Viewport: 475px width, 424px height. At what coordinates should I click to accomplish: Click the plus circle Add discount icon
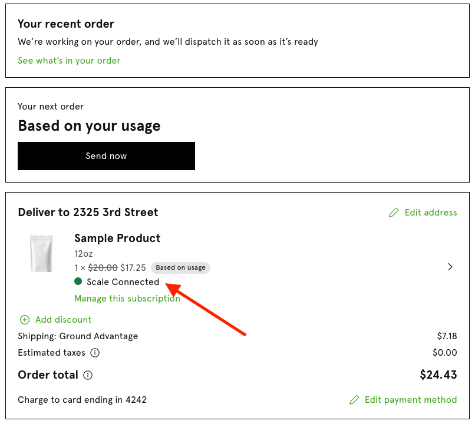tap(25, 320)
